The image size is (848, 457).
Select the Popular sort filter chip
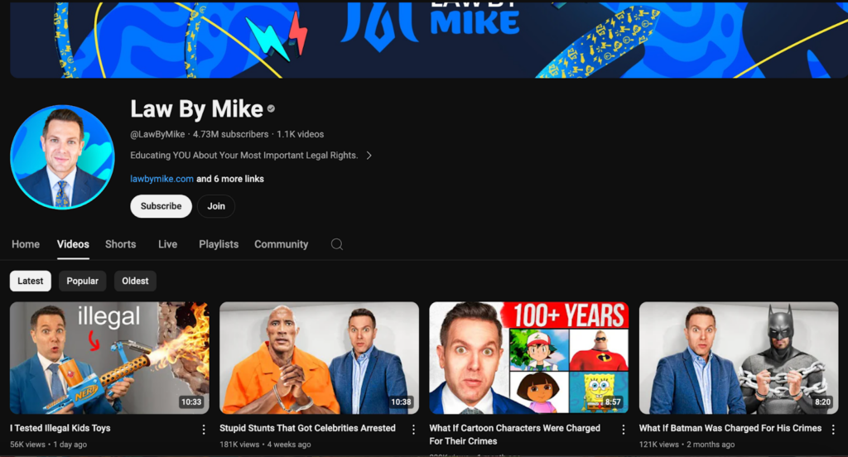pyautogui.click(x=83, y=281)
